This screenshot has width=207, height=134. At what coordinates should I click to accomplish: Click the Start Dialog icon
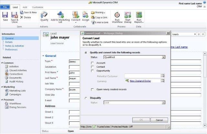coord(128,15)
